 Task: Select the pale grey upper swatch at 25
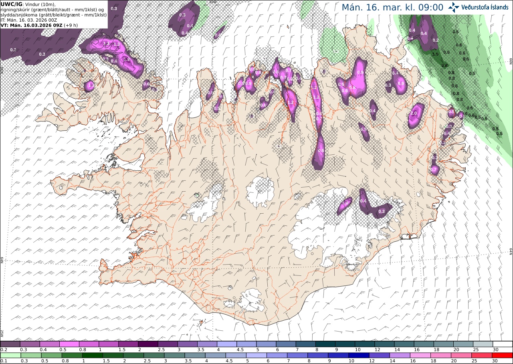(483, 344)
